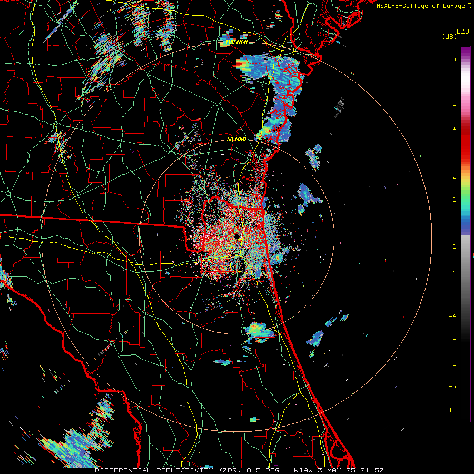Click the 0 value on color scale
474x474 pixels.
tap(455, 223)
